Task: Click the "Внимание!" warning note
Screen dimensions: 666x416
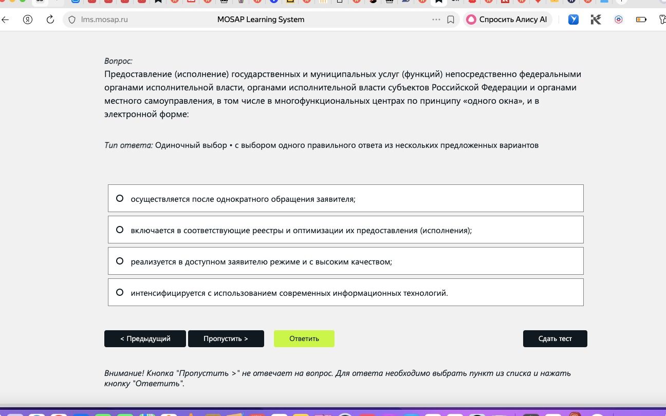Action: (338, 379)
